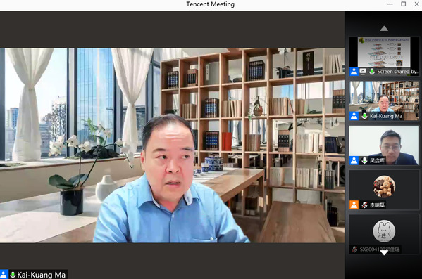Image resolution: width=422 pixels, height=279 pixels.
Task: Click the down arrow below the participant thumbnails
Action: click(x=384, y=252)
